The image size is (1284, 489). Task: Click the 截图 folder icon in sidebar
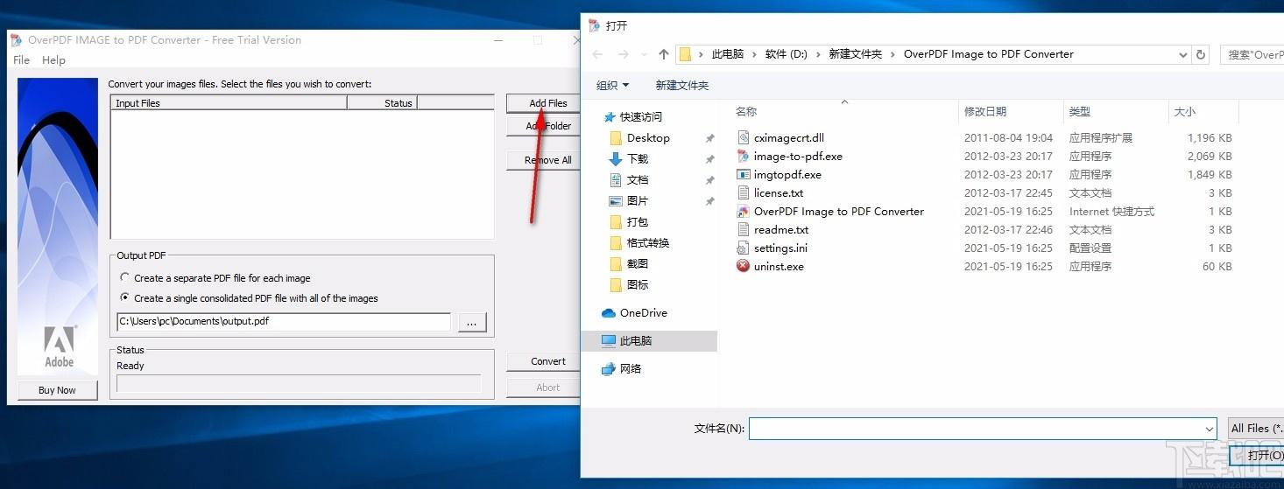coord(616,264)
